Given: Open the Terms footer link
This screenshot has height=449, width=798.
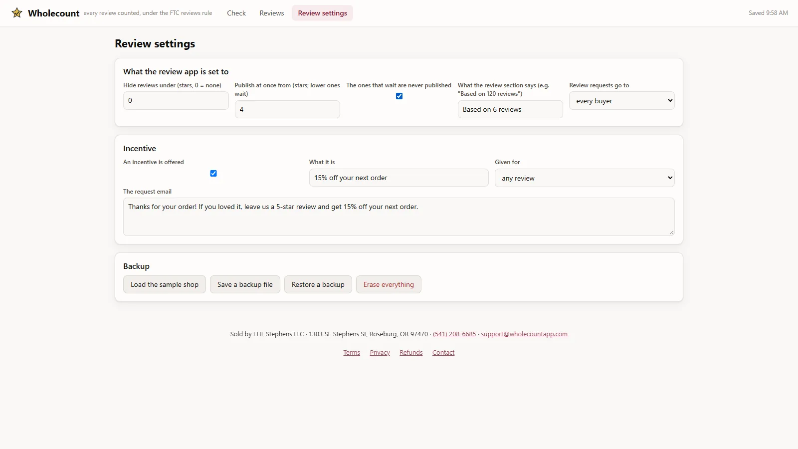Looking at the screenshot, I should pyautogui.click(x=352, y=353).
